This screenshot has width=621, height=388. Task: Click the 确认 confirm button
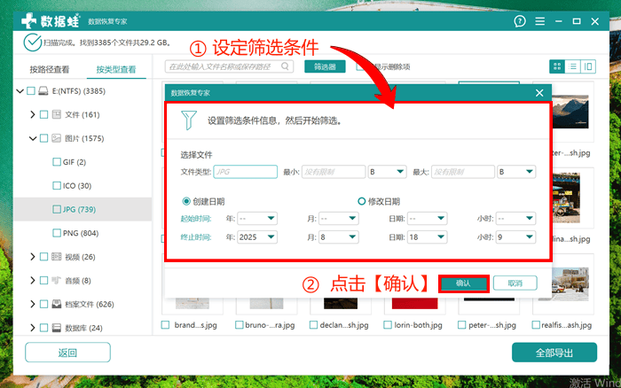click(463, 283)
